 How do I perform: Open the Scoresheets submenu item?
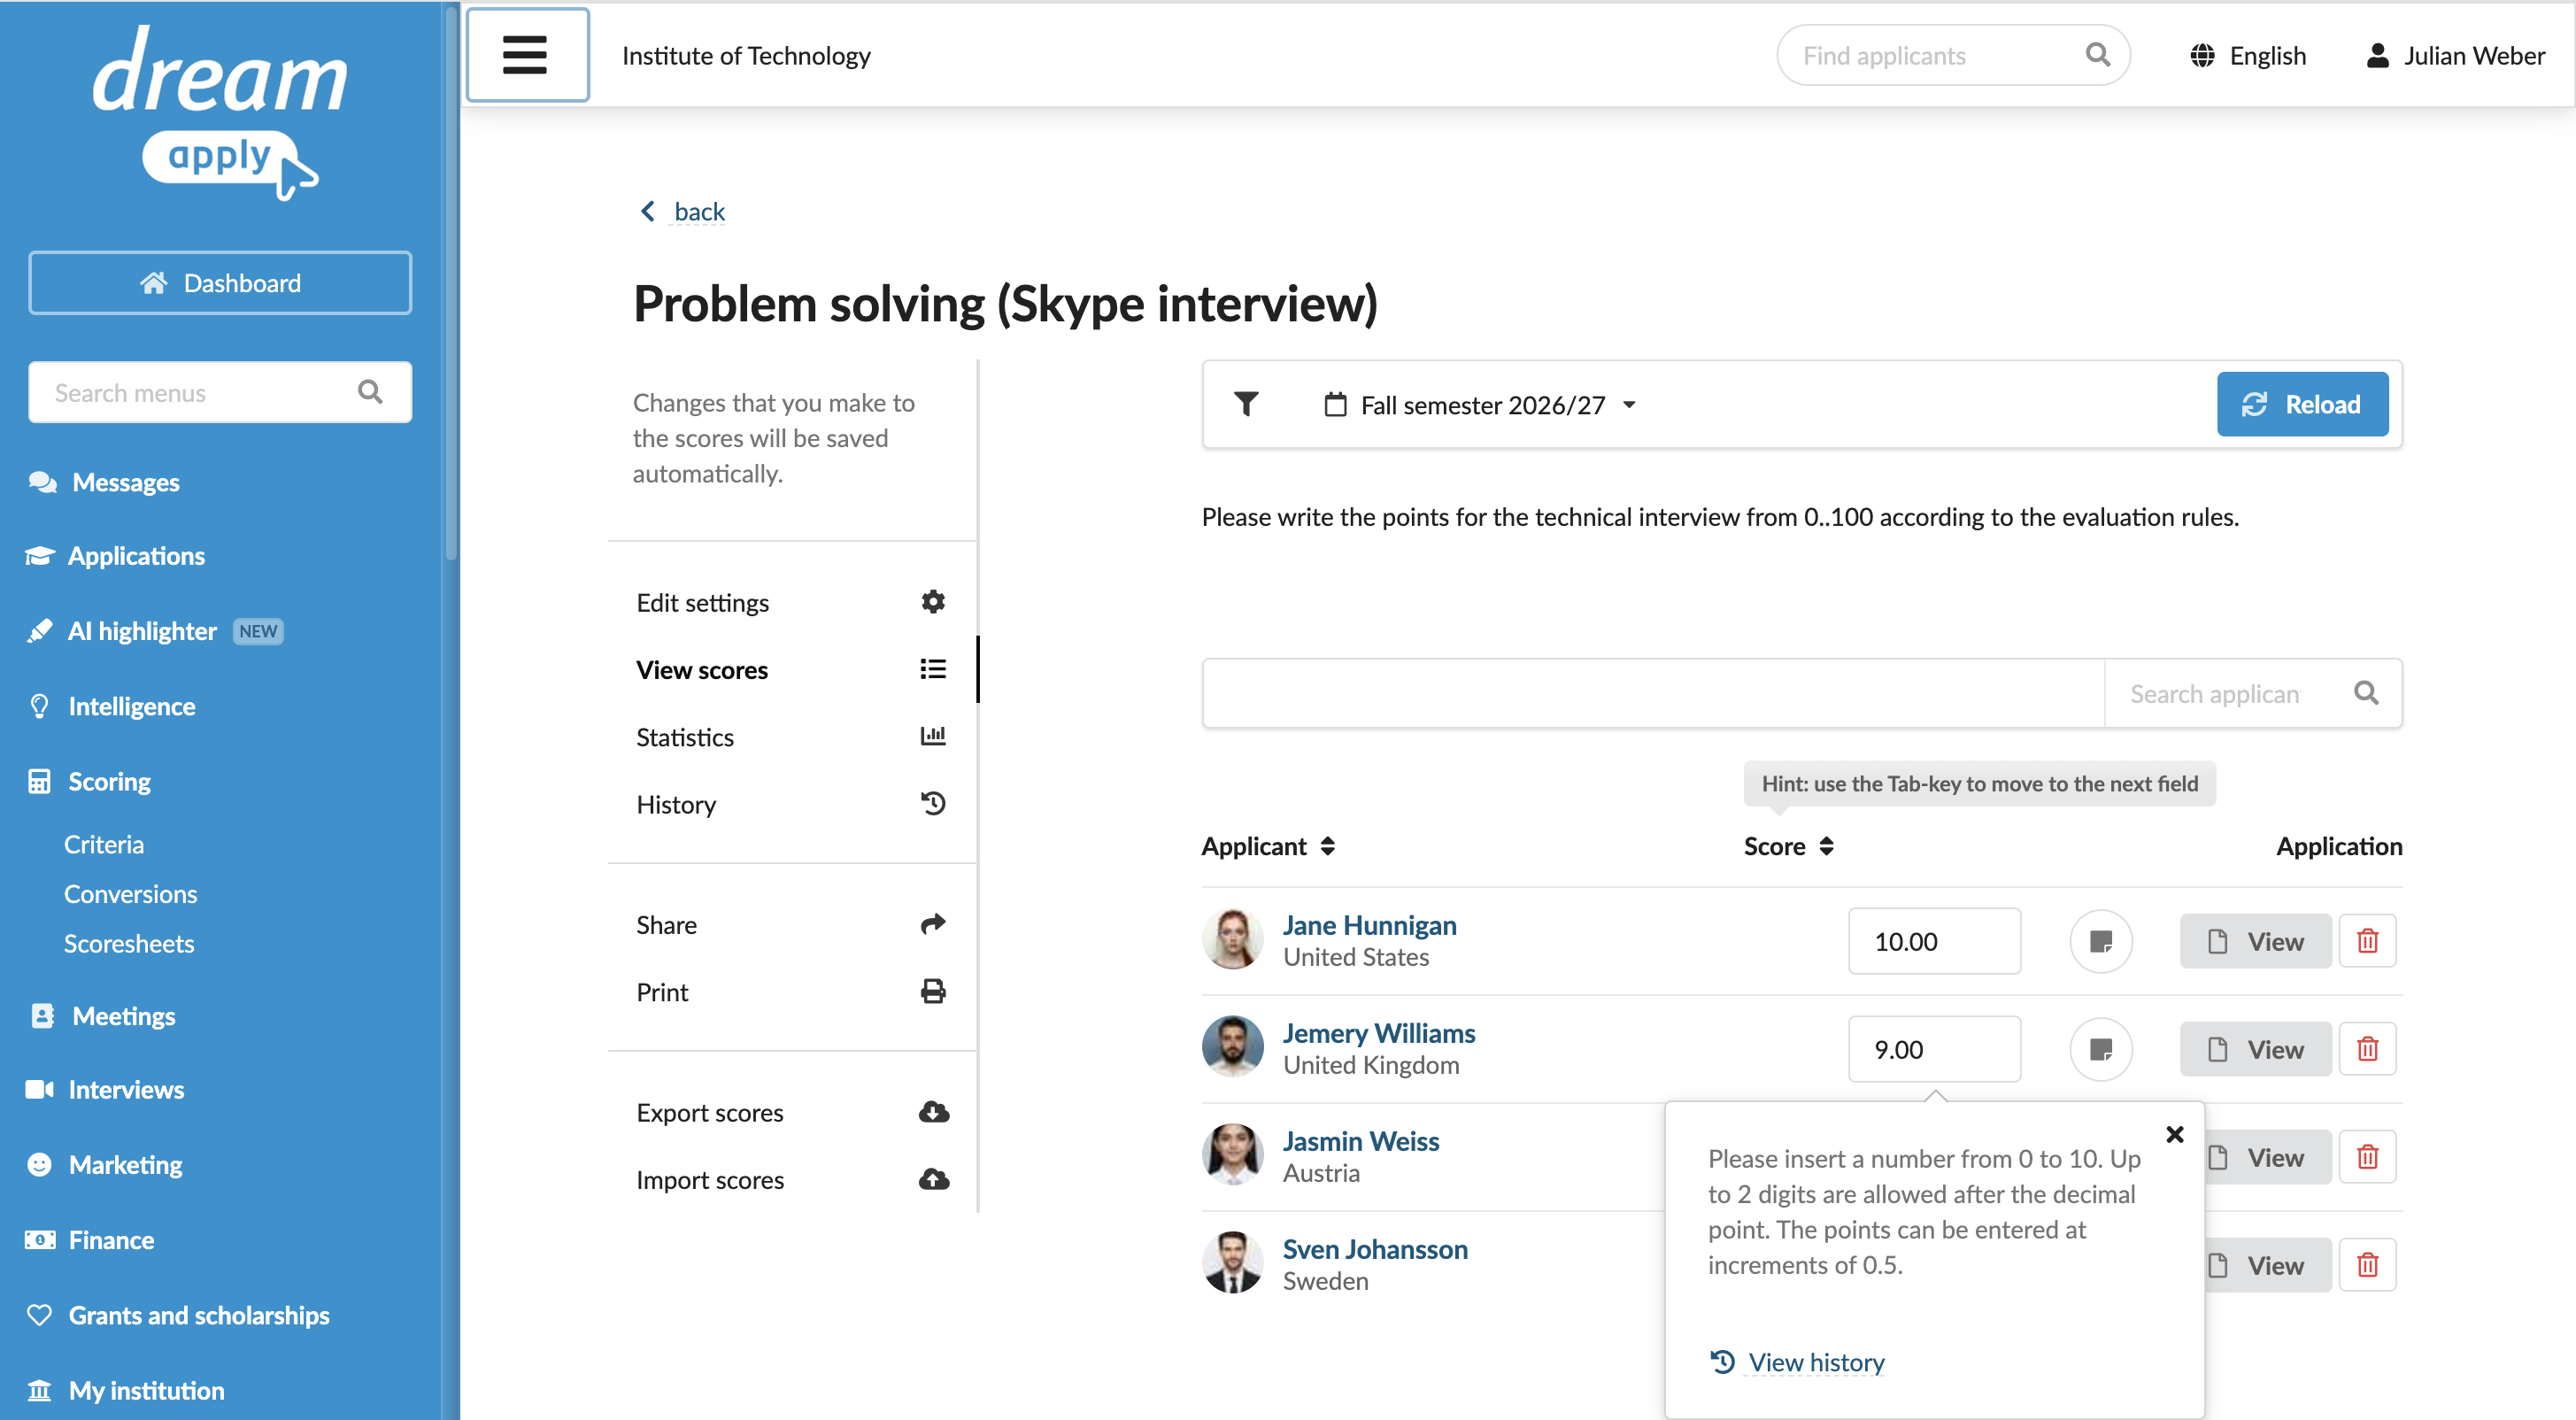[x=129, y=943]
